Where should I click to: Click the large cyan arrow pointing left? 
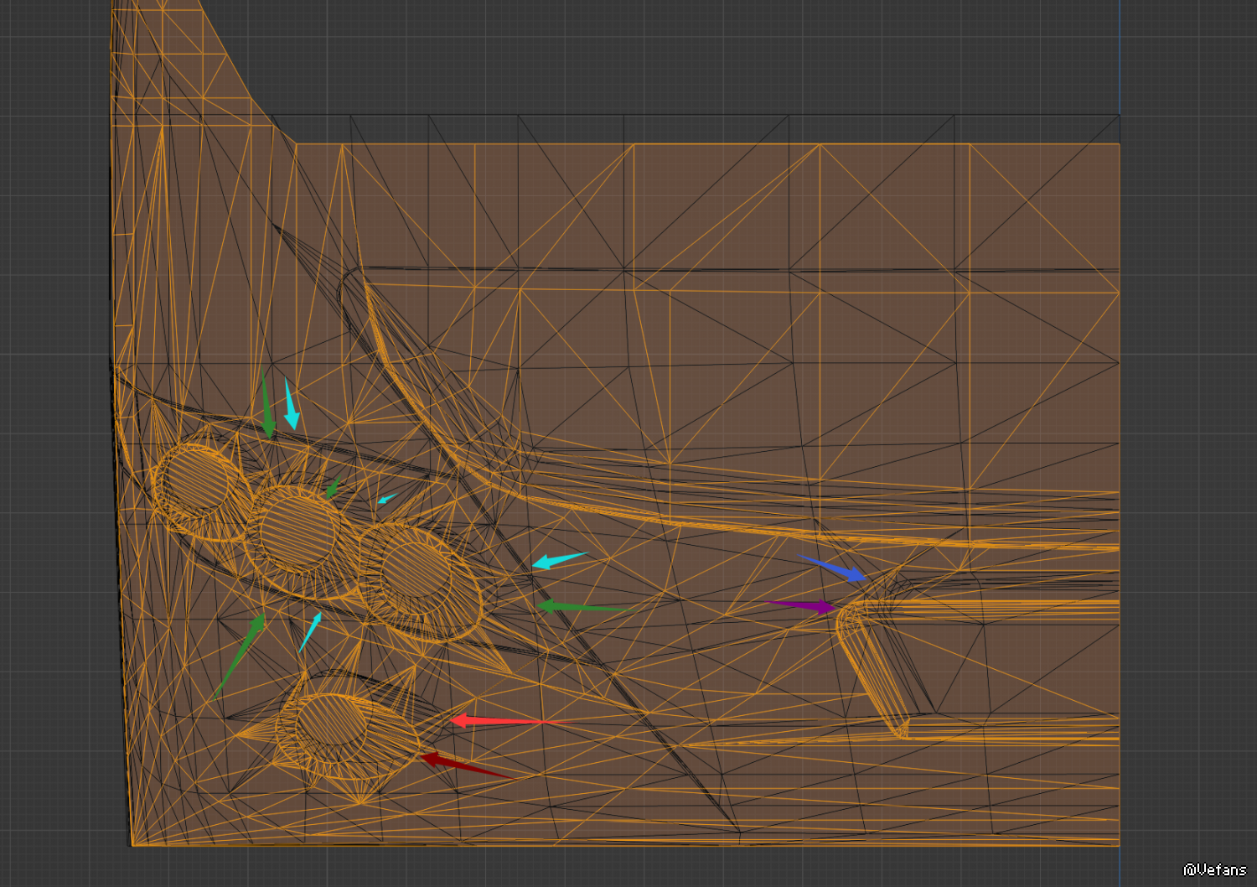557,560
